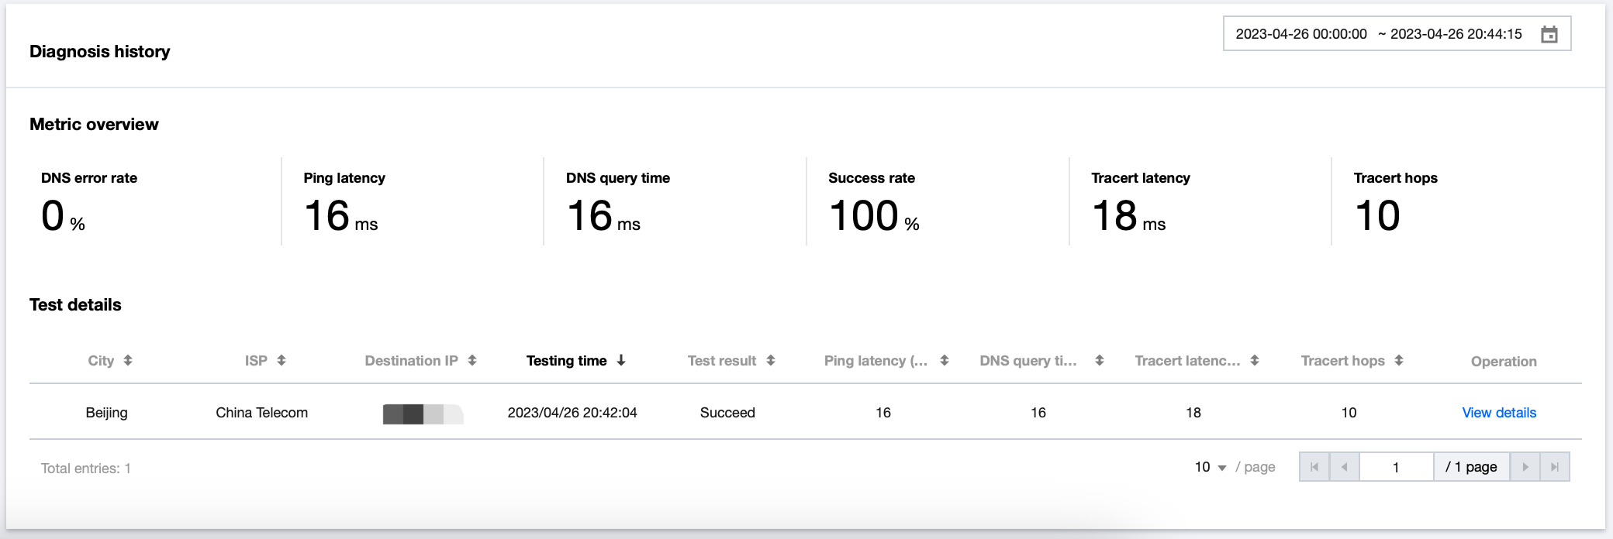The width and height of the screenshot is (1613, 539).
Task: Jump to the last page
Action: 1555,467
